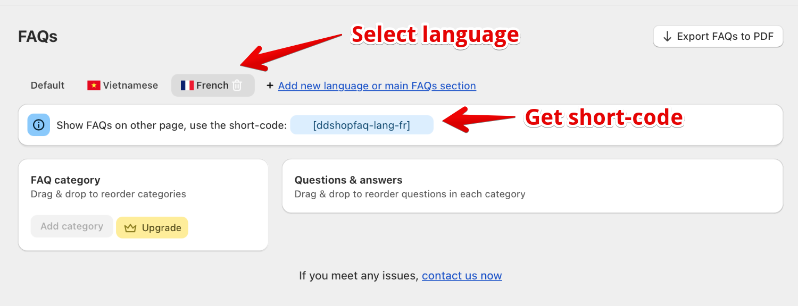
Task: Click the Upgrade button label
Action: [162, 228]
